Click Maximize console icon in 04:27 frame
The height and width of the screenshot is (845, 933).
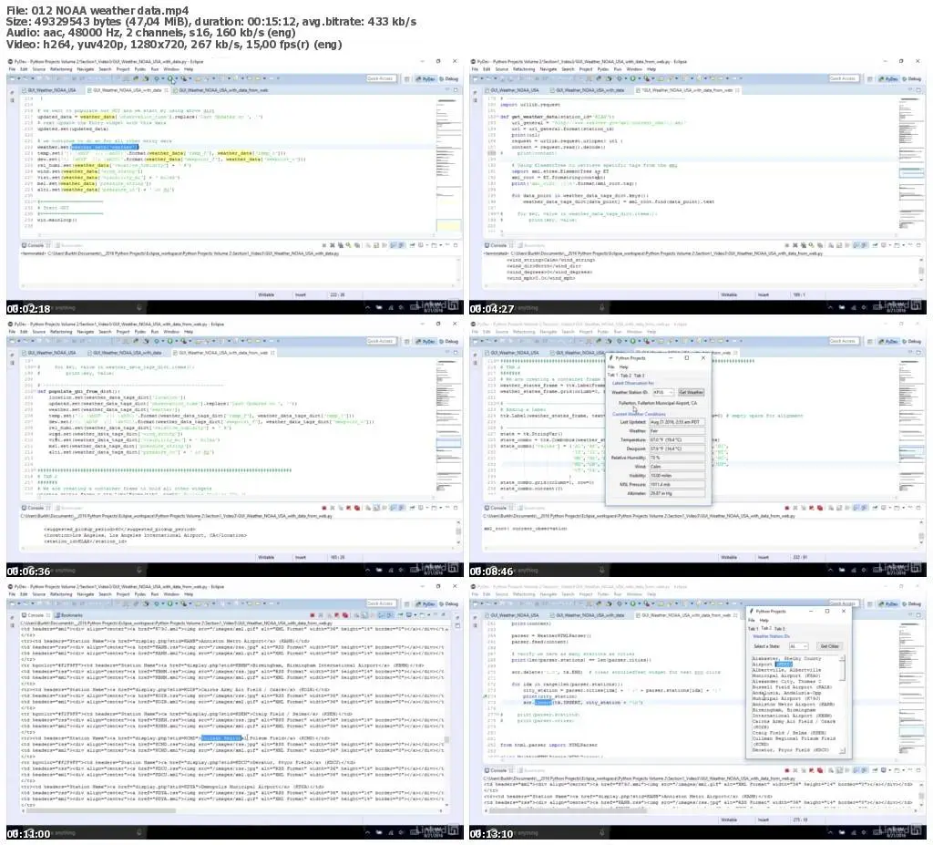(918, 245)
